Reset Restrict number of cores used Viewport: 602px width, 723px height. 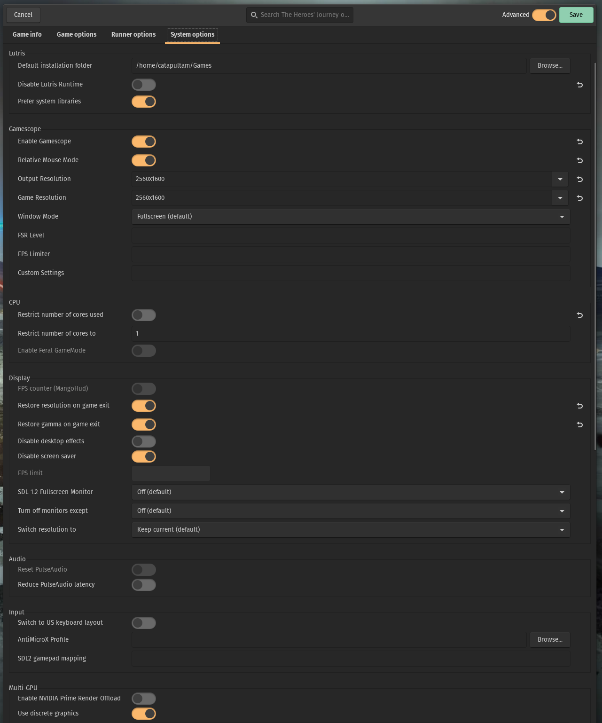(579, 315)
